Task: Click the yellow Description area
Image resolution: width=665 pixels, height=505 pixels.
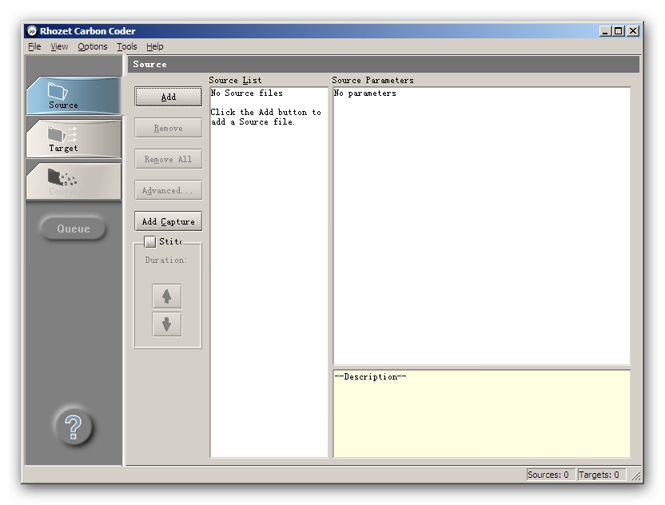Action: 481,413
